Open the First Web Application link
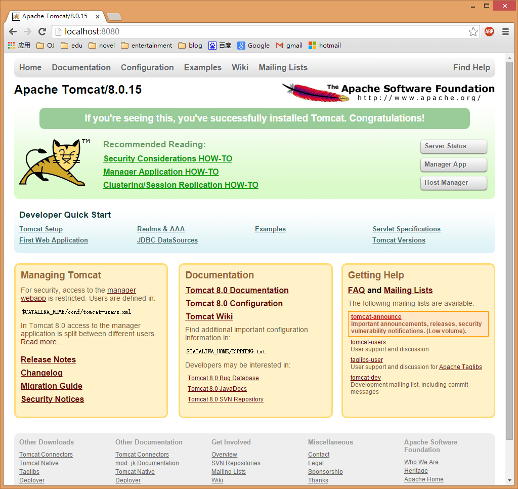 point(54,240)
